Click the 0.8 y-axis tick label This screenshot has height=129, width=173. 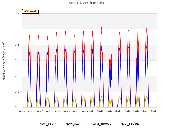pos(17,45)
